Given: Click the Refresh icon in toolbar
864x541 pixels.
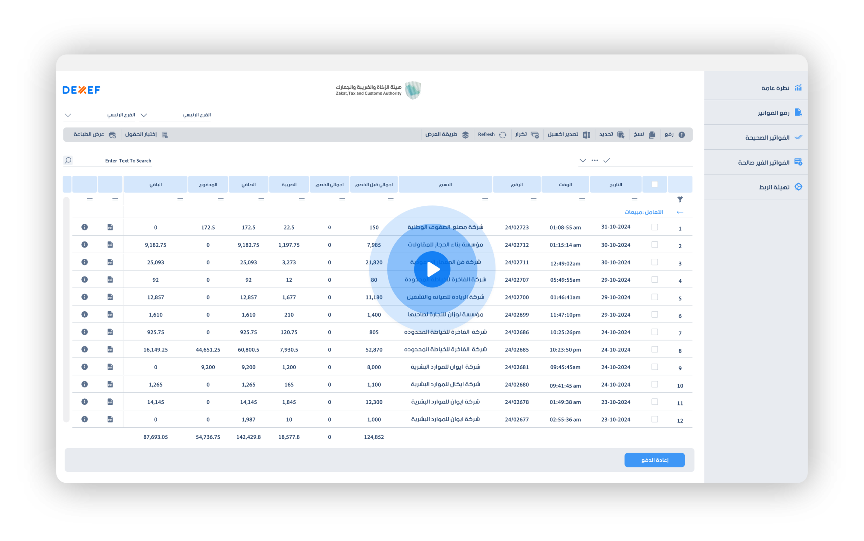Looking at the screenshot, I should pos(503,135).
